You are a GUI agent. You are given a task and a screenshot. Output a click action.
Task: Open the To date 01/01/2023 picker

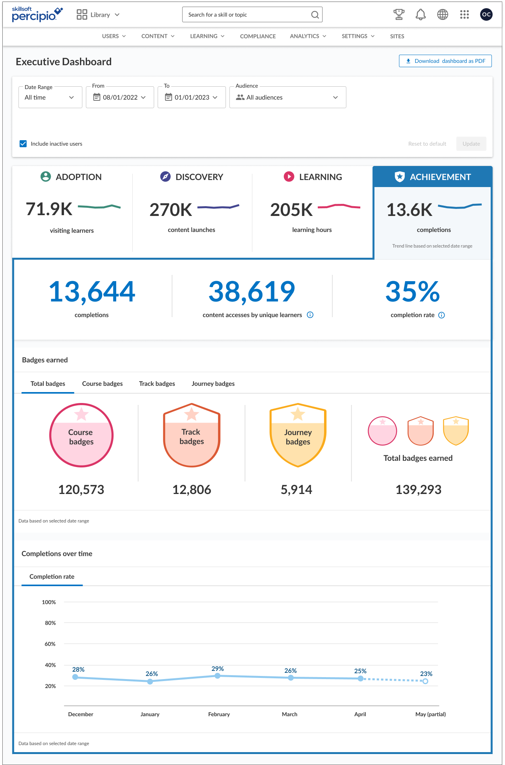(x=191, y=97)
